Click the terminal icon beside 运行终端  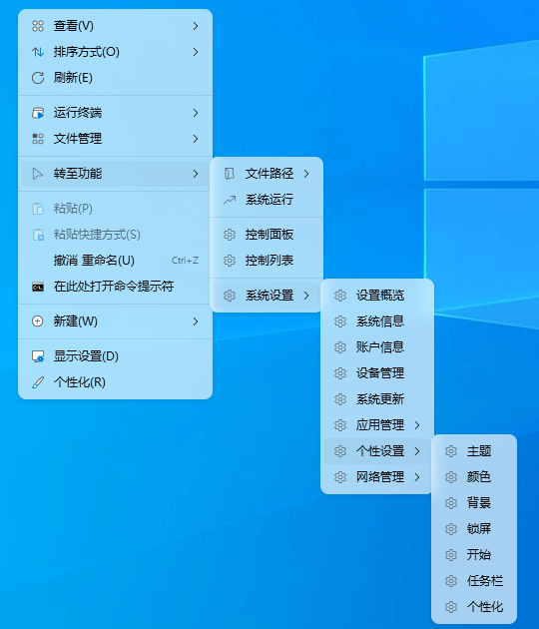pyautogui.click(x=38, y=113)
